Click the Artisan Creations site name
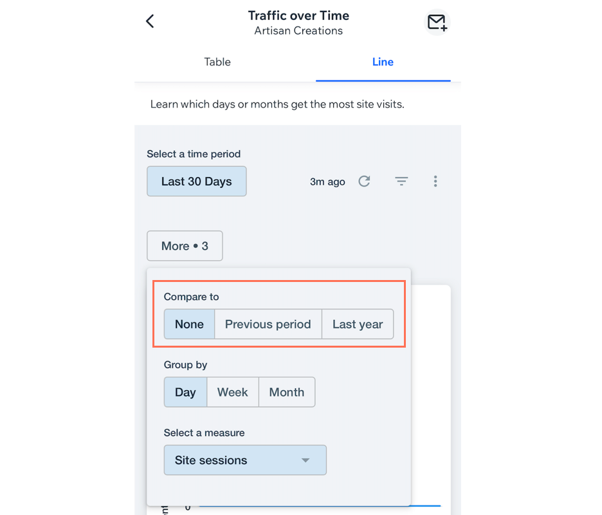The width and height of the screenshot is (602, 515). click(x=298, y=31)
